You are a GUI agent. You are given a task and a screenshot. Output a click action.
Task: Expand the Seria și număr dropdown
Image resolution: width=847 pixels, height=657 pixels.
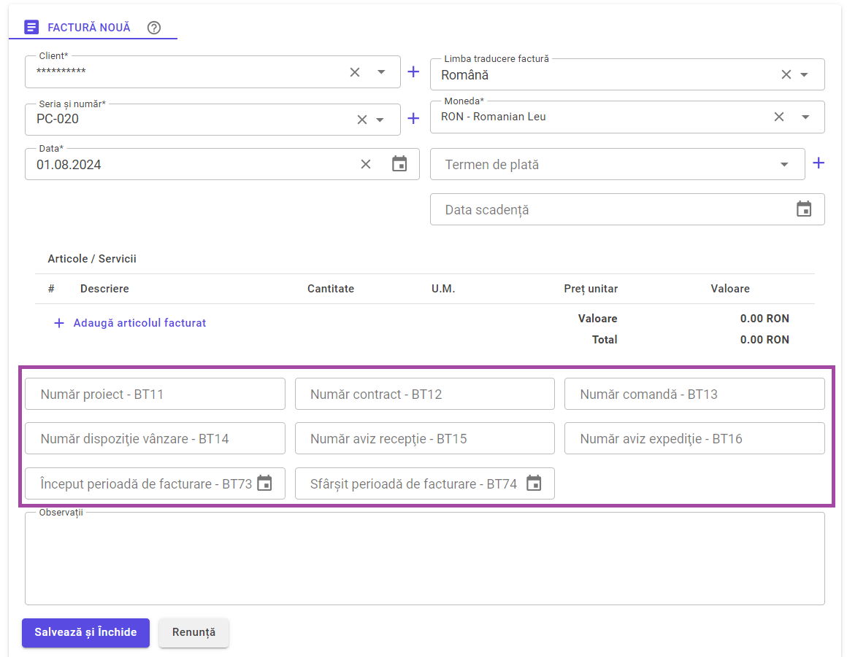pos(380,120)
